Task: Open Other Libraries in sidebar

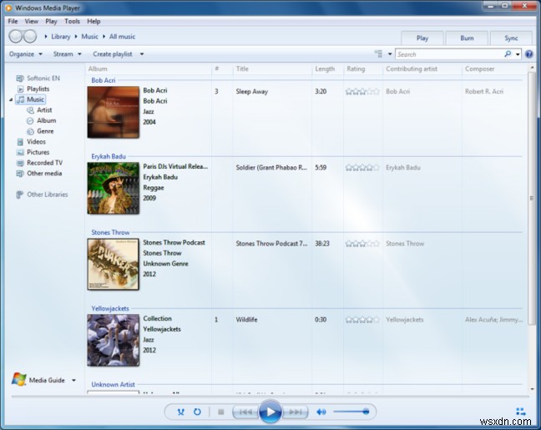Action: pyautogui.click(x=42, y=195)
